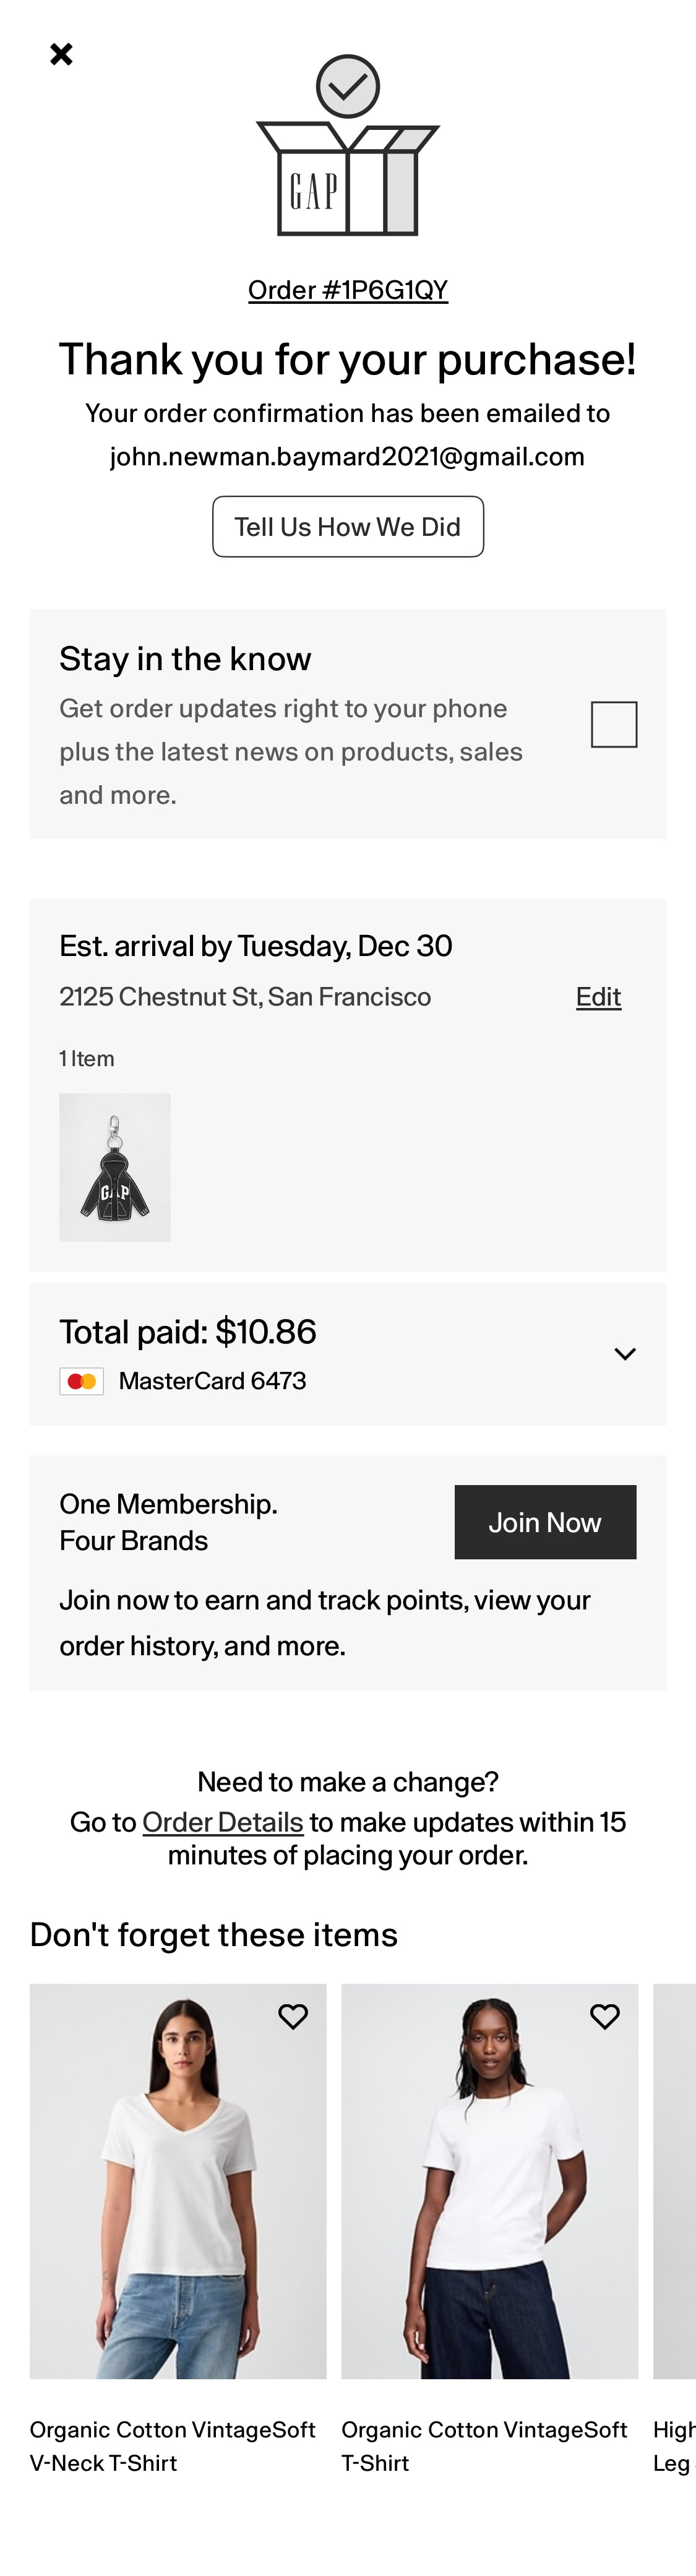Expand the Total paid payment details
This screenshot has width=696, height=2576.
(x=624, y=1353)
